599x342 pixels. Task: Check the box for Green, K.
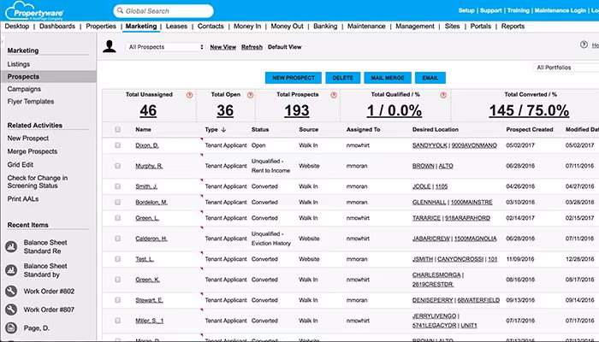coord(118,280)
